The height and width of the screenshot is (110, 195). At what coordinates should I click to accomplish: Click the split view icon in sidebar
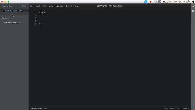point(26,6)
